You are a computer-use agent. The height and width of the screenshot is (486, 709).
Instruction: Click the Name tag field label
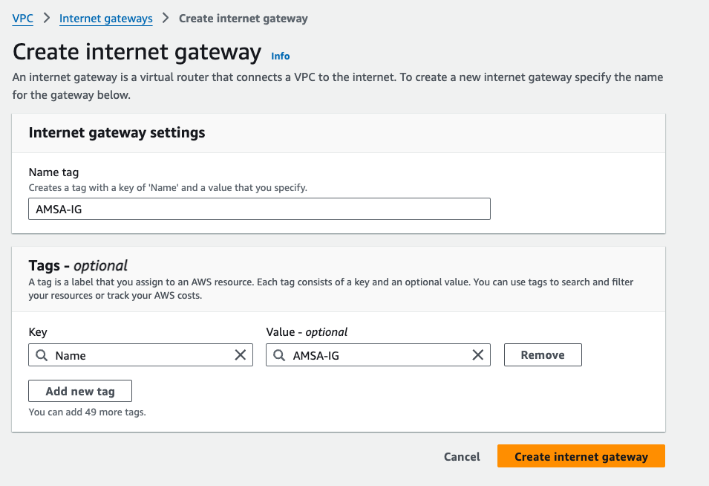(x=53, y=172)
